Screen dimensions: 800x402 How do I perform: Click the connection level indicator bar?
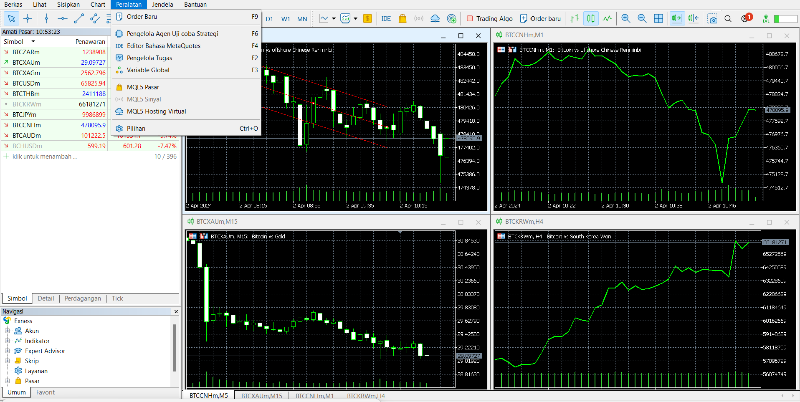point(787,18)
